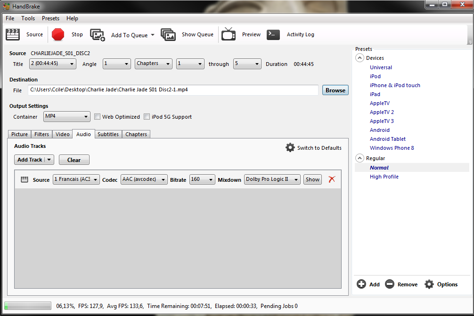The width and height of the screenshot is (474, 316).
Task: Switch to the Subtitles tab
Action: point(108,134)
